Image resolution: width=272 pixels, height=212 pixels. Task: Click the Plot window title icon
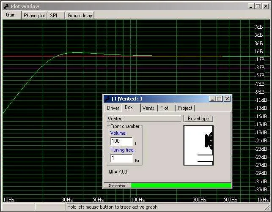click(x=6, y=6)
